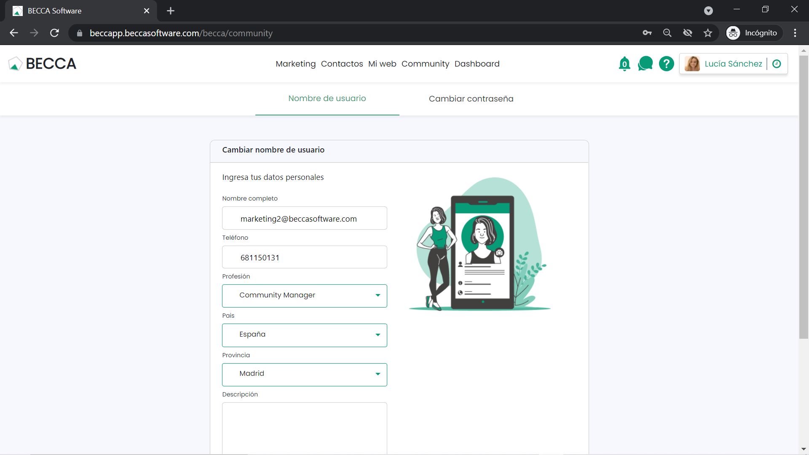Bookmark this page with star icon
This screenshot has height=455, width=809.
[708, 33]
